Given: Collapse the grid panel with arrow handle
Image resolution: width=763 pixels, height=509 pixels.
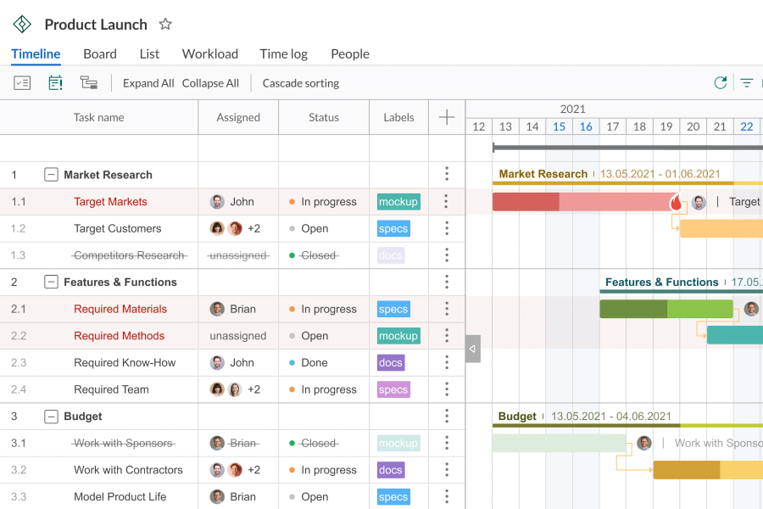Looking at the screenshot, I should pos(472,349).
